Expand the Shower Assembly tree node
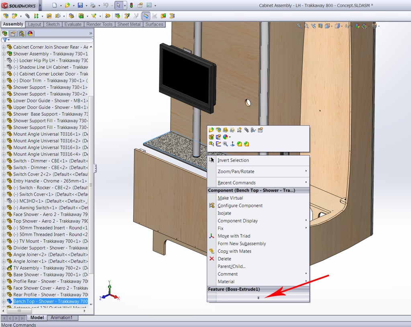This screenshot has height=327, width=411. [x=4, y=54]
